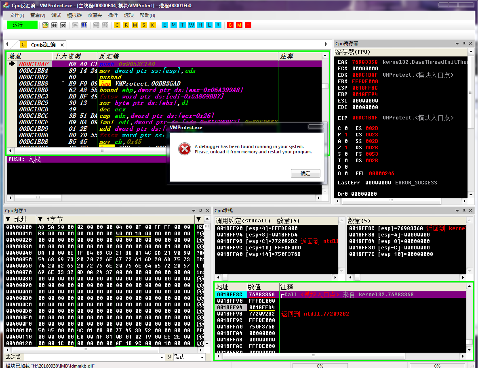Viewport: 478px width, 368px height.
Task: Pin the Cpu堆栈 stack panel
Action: tap(464, 210)
